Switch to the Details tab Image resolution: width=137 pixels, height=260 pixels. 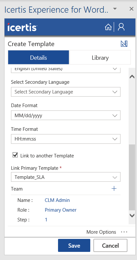tap(39, 57)
